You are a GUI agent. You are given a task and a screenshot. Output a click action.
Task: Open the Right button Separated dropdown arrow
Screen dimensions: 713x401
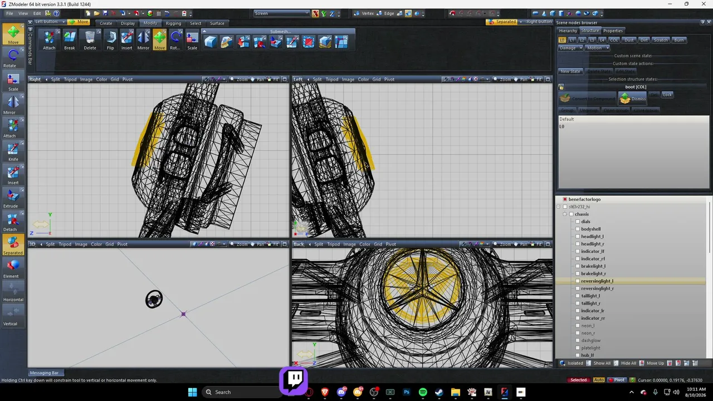(521, 22)
